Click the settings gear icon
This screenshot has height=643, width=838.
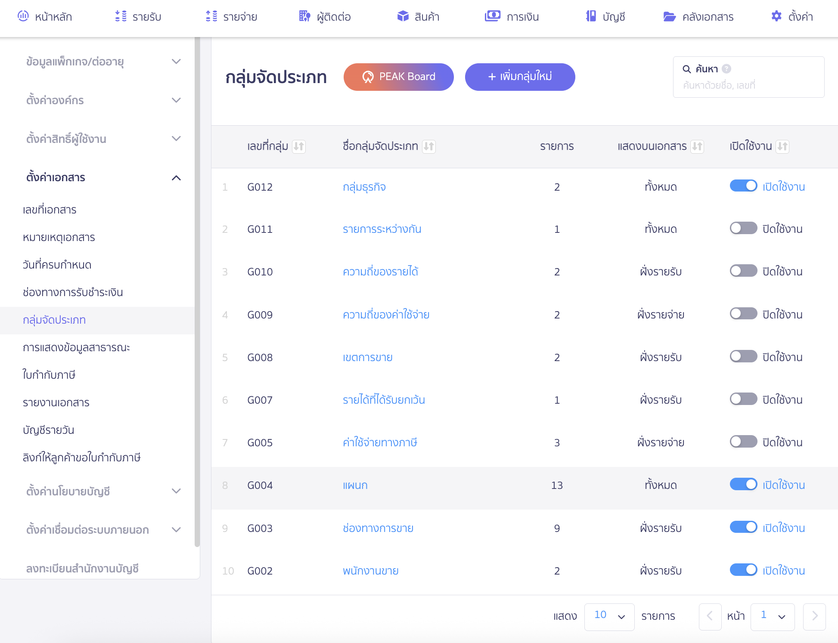[776, 16]
